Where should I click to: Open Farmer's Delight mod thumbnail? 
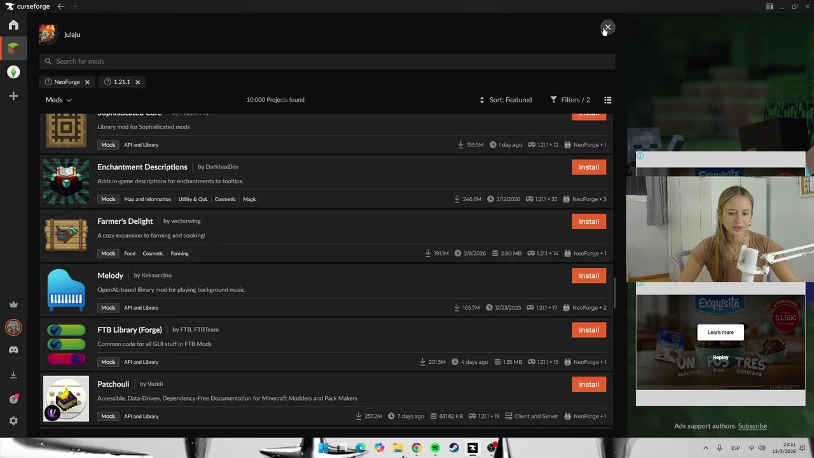click(x=66, y=236)
